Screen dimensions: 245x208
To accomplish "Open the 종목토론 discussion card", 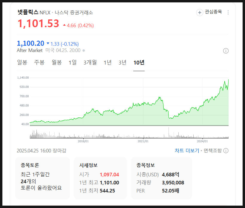I will point(42,178).
